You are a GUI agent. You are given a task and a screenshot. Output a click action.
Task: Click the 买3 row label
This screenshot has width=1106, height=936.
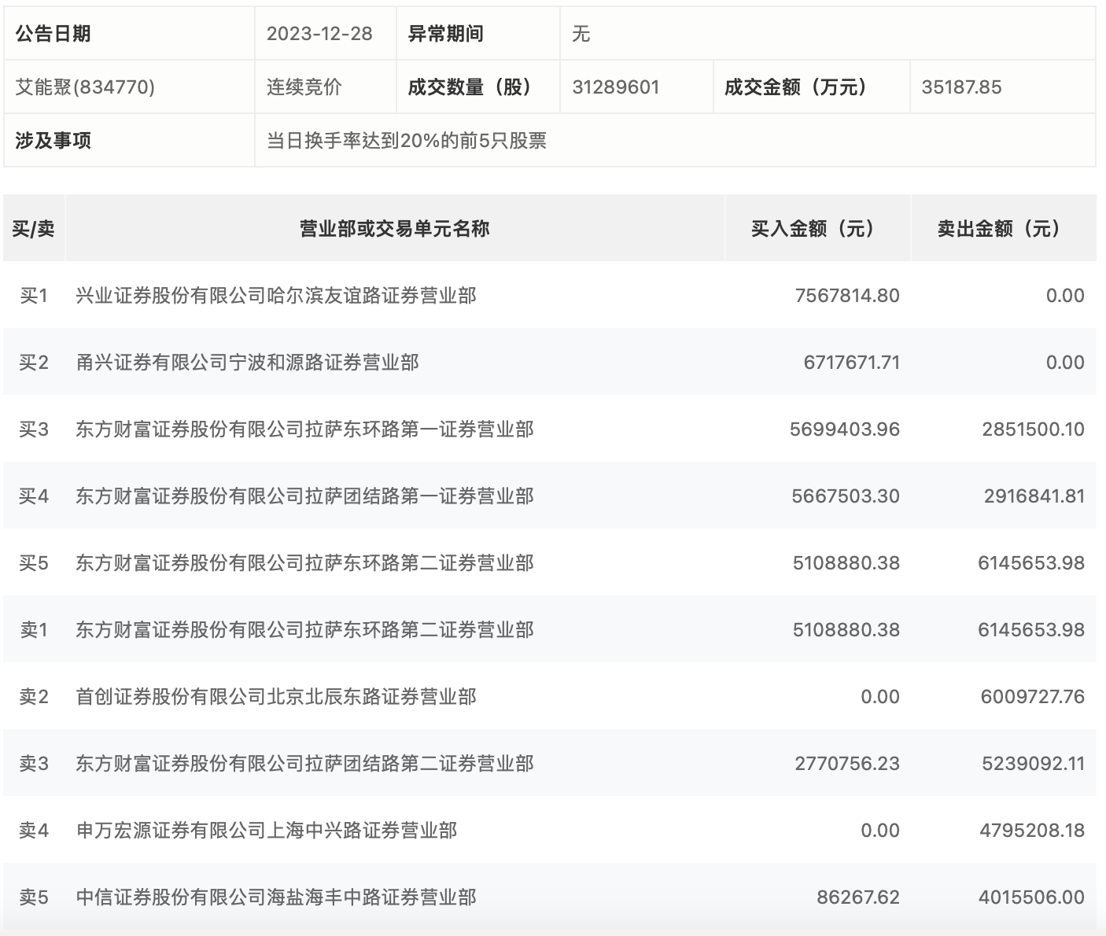(x=34, y=429)
